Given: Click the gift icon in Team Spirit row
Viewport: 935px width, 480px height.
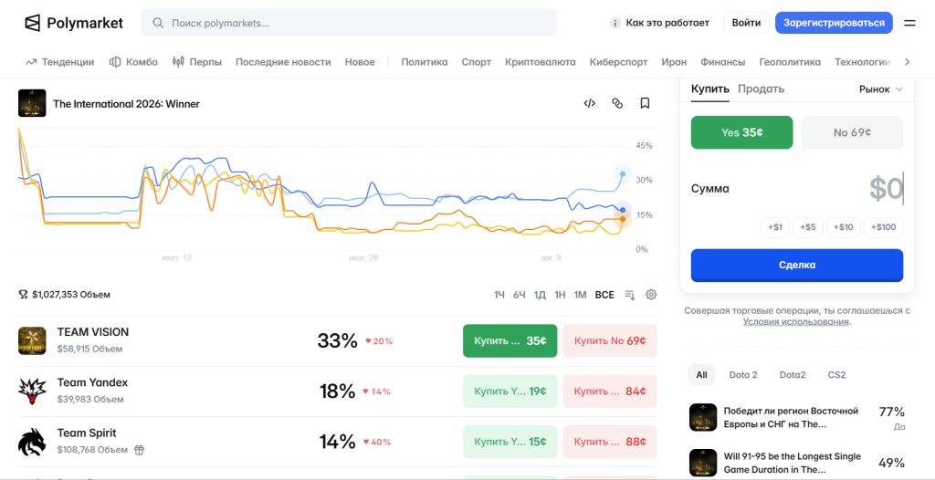Looking at the screenshot, I should (x=139, y=450).
